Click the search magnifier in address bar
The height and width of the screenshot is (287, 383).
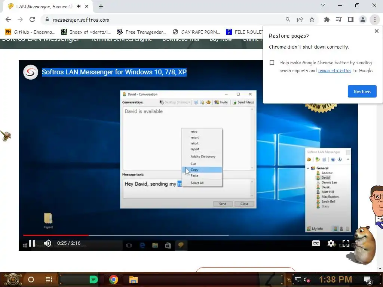[288, 19]
